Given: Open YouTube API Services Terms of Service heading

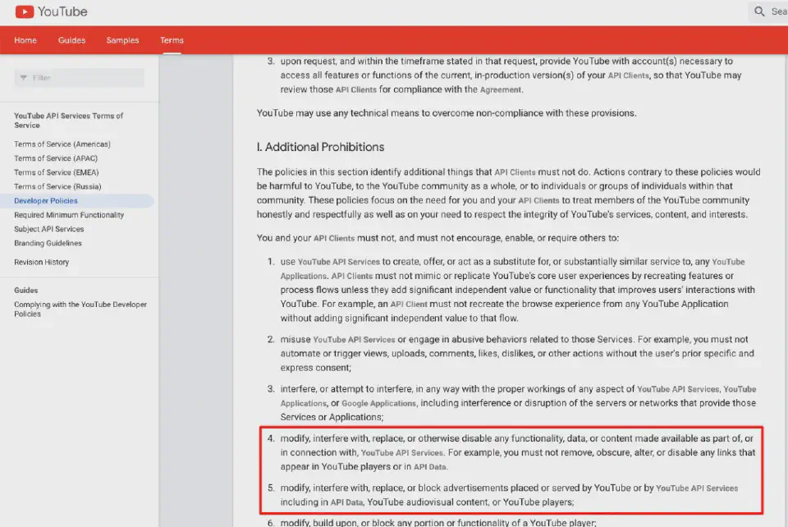Looking at the screenshot, I should click(x=68, y=121).
